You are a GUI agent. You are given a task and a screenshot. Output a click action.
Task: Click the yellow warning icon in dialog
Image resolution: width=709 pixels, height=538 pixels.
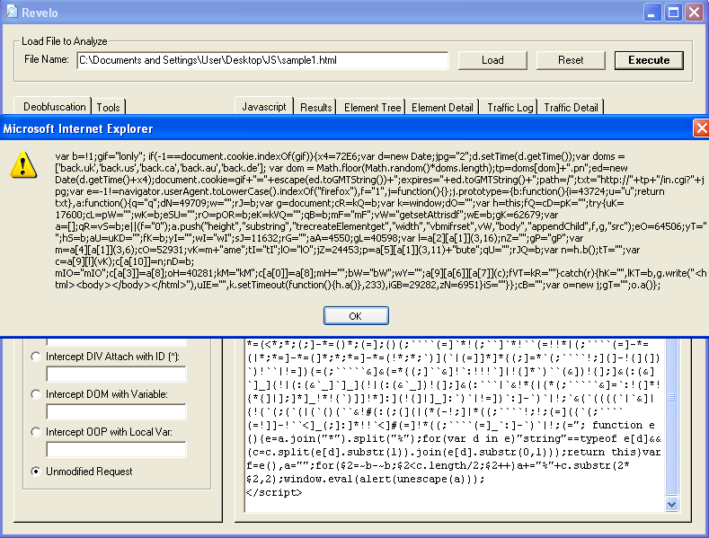pos(24,163)
